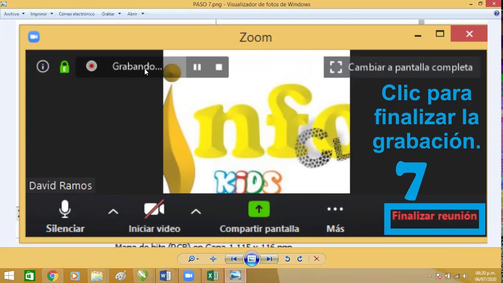Start the slideshow with the center button

pos(251,259)
